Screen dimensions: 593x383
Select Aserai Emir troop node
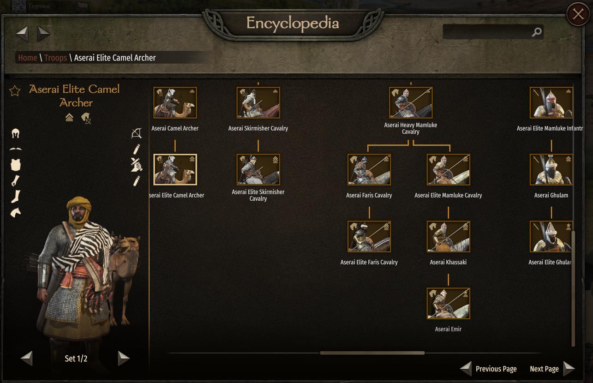[x=448, y=303]
